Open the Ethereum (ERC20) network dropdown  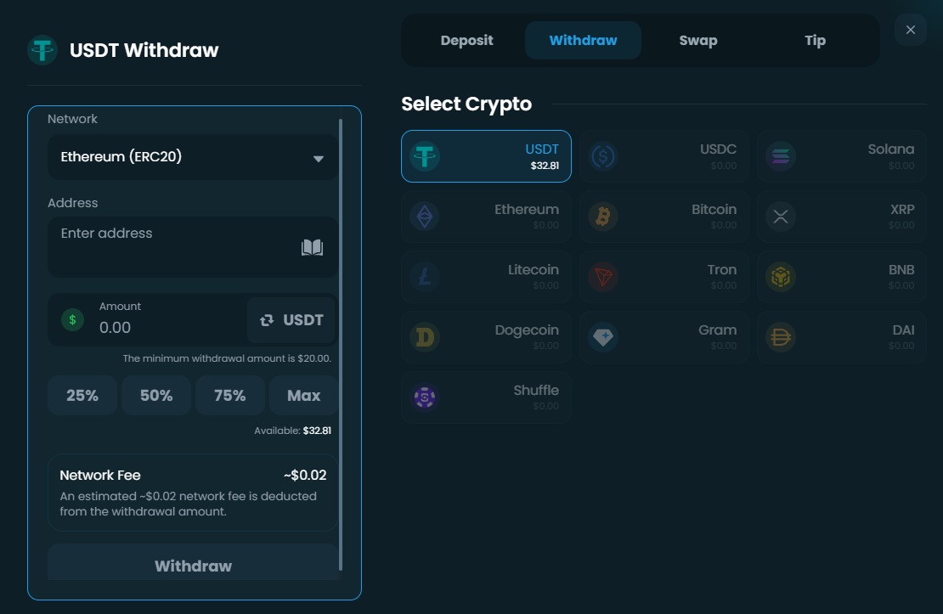click(x=193, y=157)
